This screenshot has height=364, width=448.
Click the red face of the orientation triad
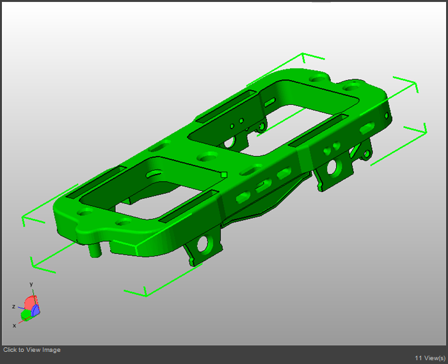[x=30, y=301]
